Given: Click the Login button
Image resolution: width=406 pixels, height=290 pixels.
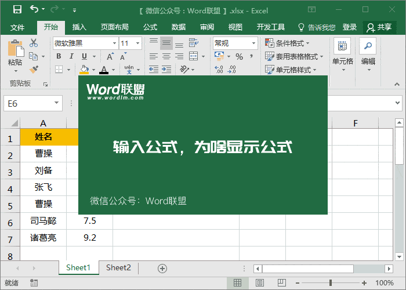Looking at the screenshot, I should 350,27.
